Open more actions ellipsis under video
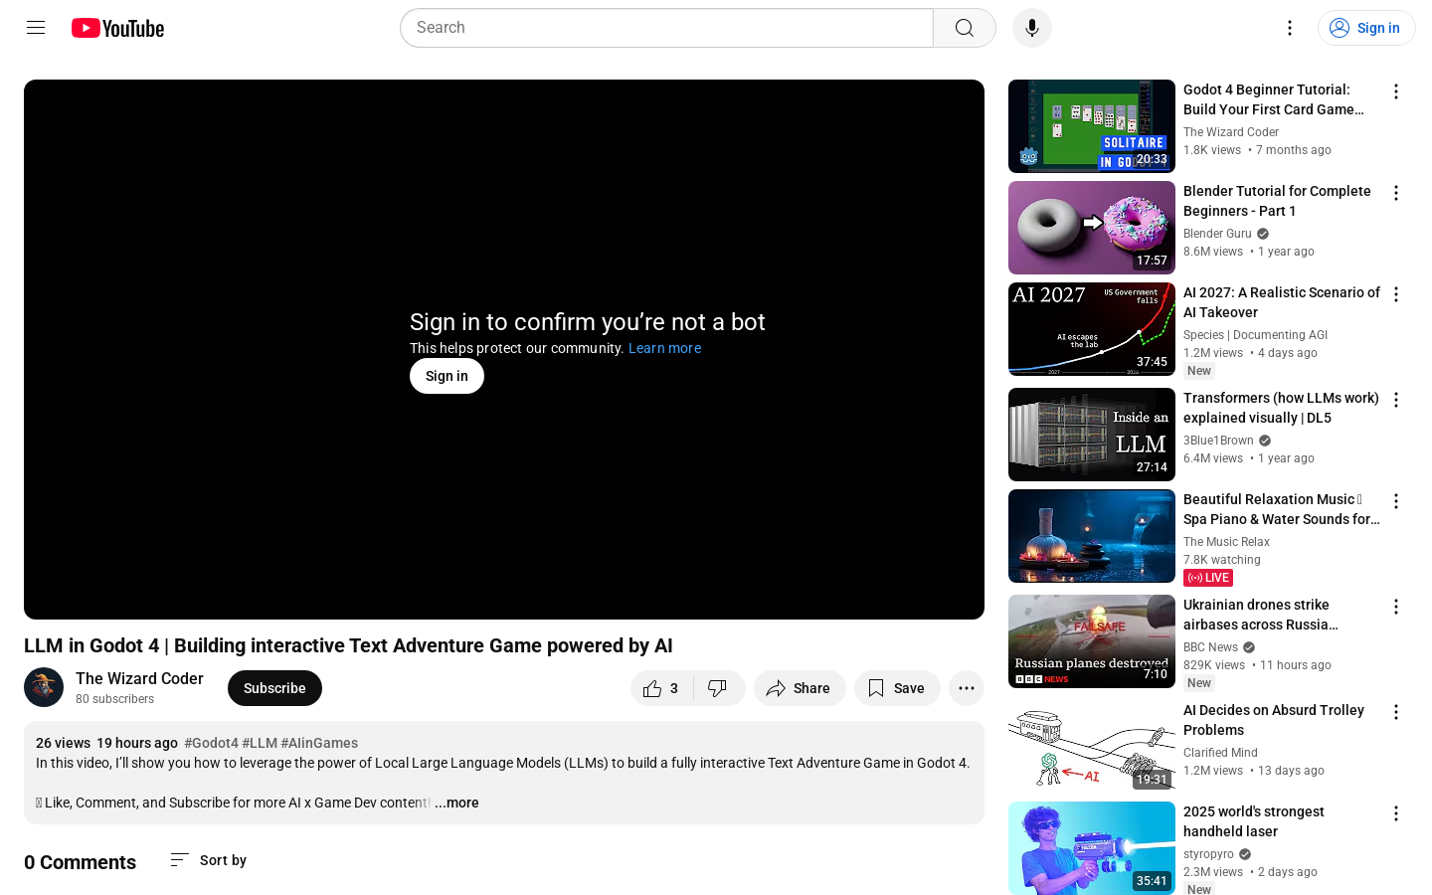Viewport: 1432px width, 895px height. click(967, 688)
